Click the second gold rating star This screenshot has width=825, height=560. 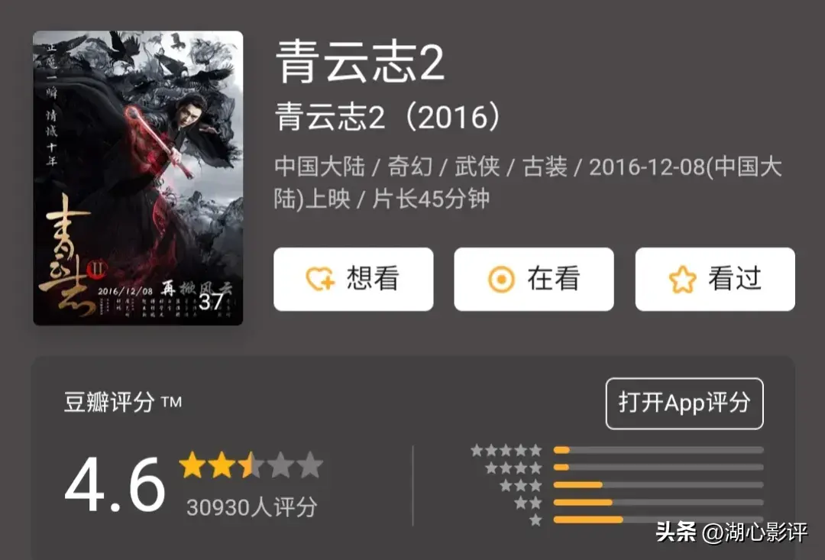pos(222,465)
